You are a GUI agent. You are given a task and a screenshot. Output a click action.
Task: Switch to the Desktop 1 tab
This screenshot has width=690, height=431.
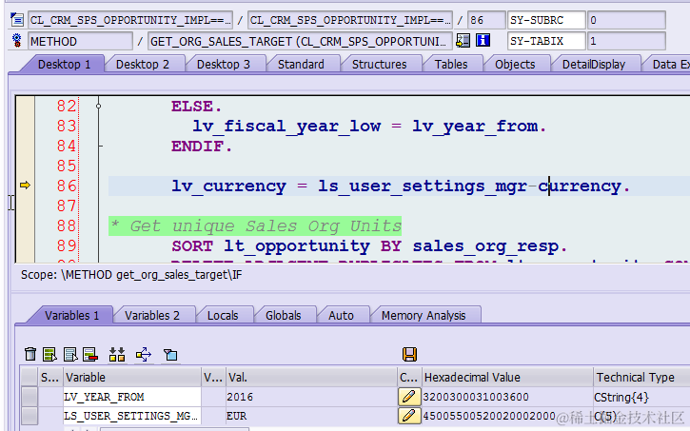64,64
